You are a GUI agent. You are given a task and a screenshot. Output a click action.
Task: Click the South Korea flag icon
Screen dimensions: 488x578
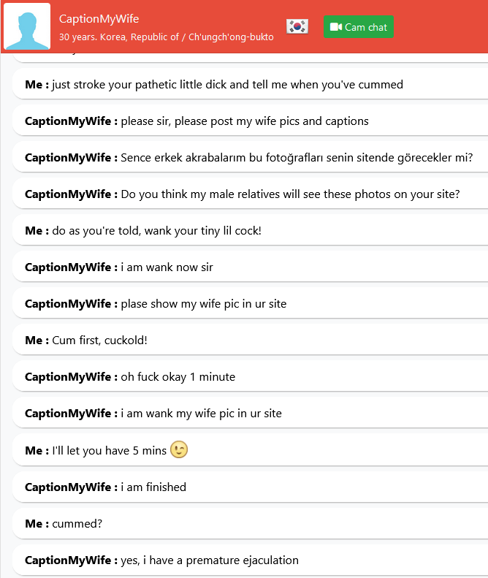pyautogui.click(x=297, y=27)
